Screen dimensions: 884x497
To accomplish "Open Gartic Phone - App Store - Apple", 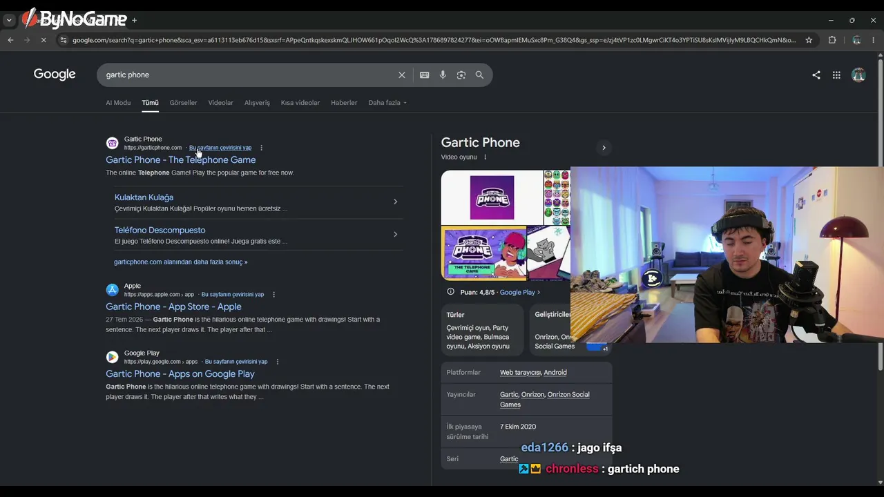I will [x=173, y=307].
